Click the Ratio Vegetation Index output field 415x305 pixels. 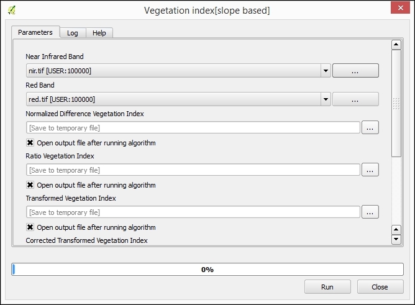pos(193,170)
